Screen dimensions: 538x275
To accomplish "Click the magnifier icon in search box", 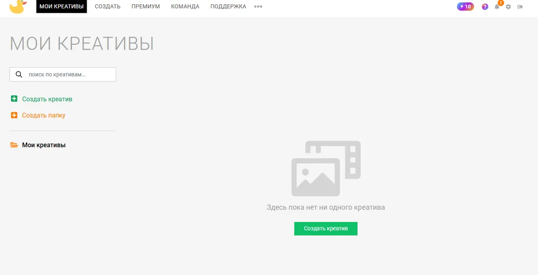I will 19,74.
